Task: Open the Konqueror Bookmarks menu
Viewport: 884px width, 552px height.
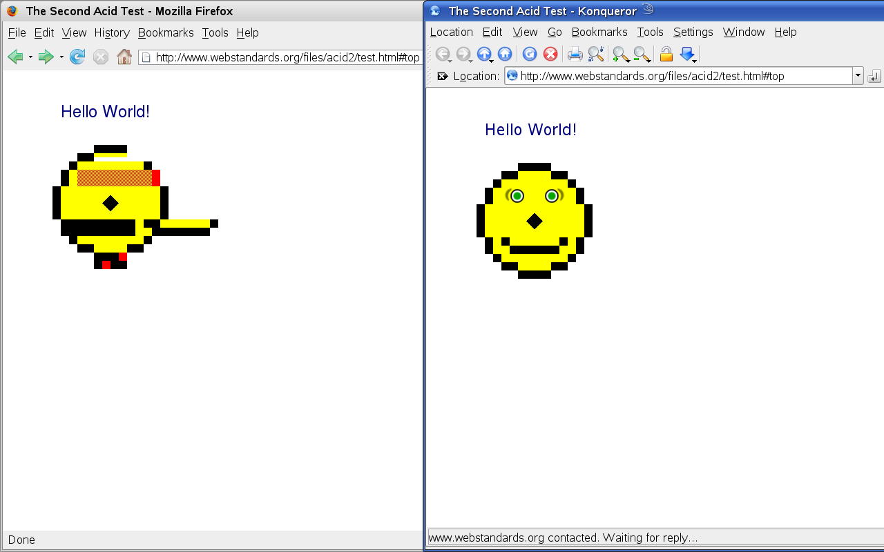Action: [x=599, y=32]
